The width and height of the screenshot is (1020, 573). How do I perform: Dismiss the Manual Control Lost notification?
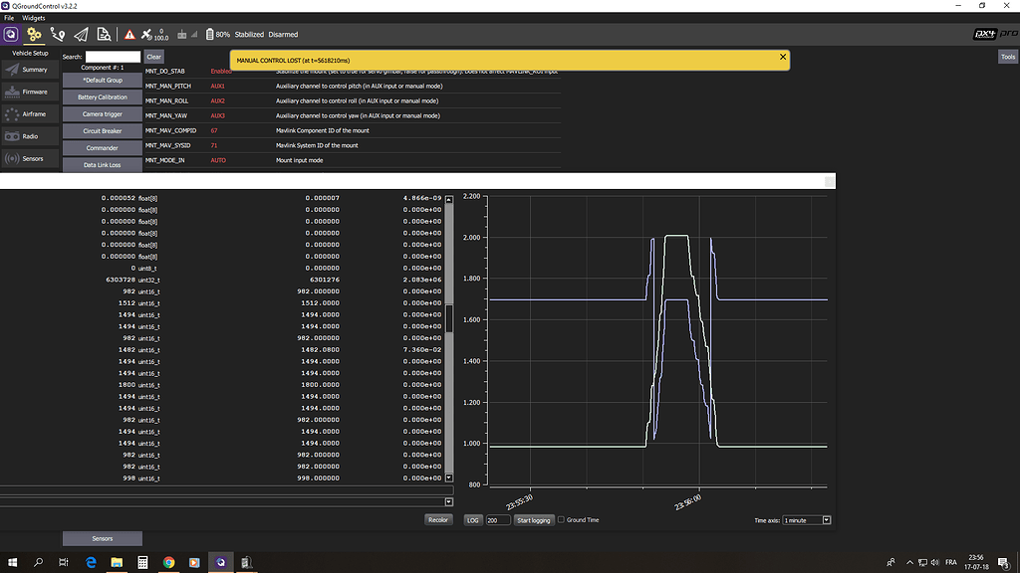(783, 57)
